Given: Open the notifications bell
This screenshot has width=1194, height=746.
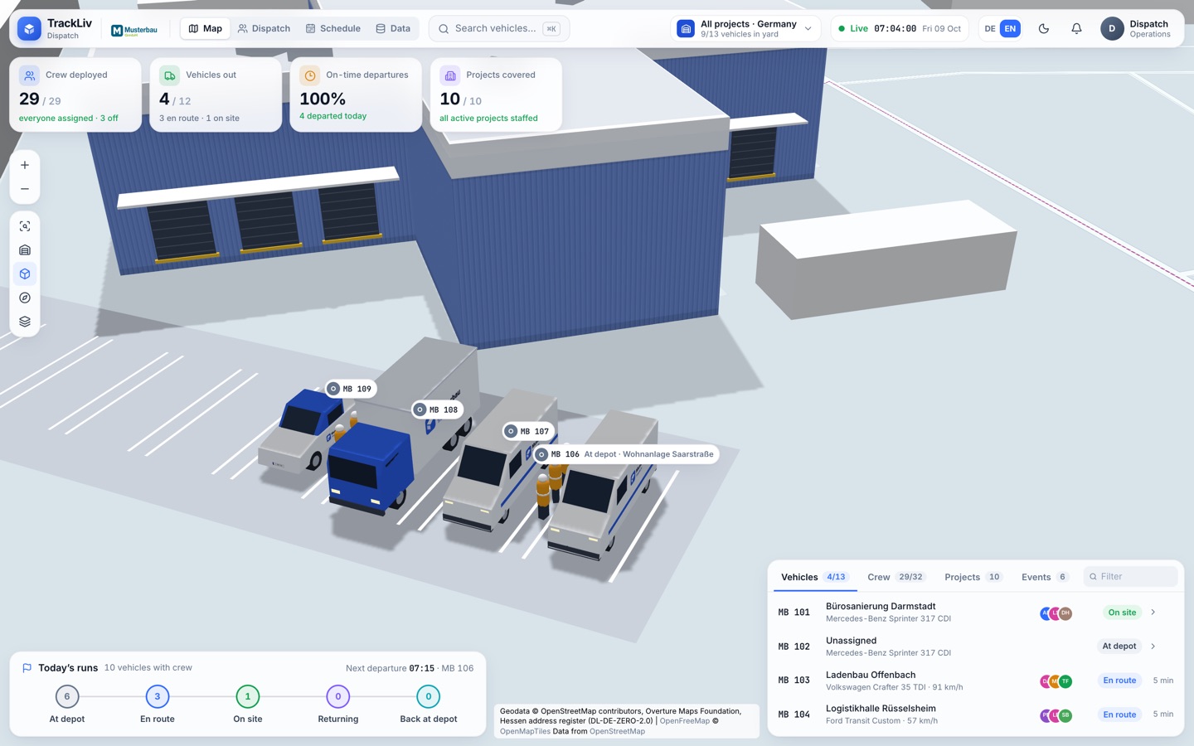Looking at the screenshot, I should tap(1076, 29).
